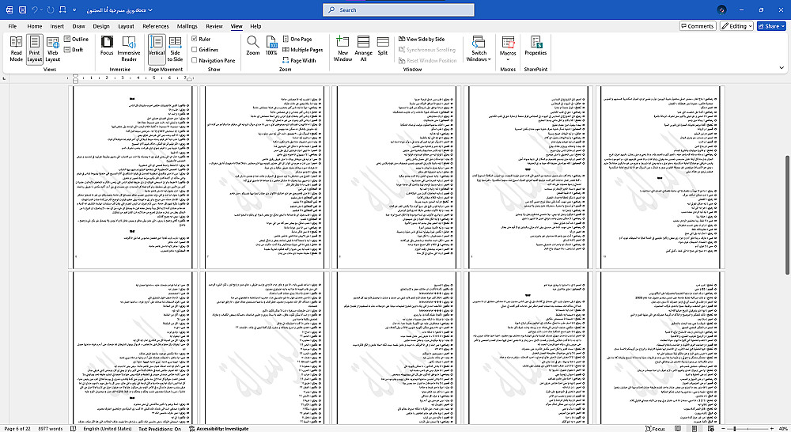Screen dimensions: 791x432
Task: Toggle Focus in the status bar
Action: (x=655, y=429)
